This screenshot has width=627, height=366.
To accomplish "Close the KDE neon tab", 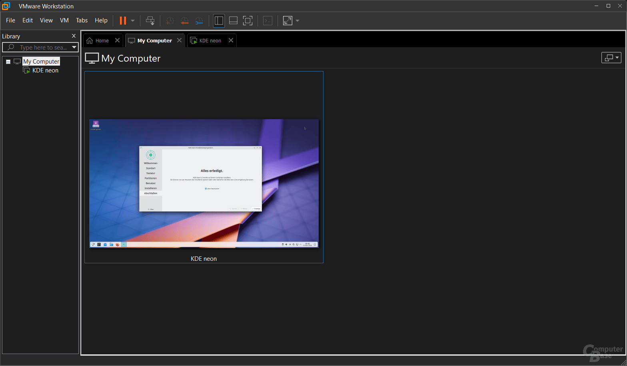I will point(231,40).
